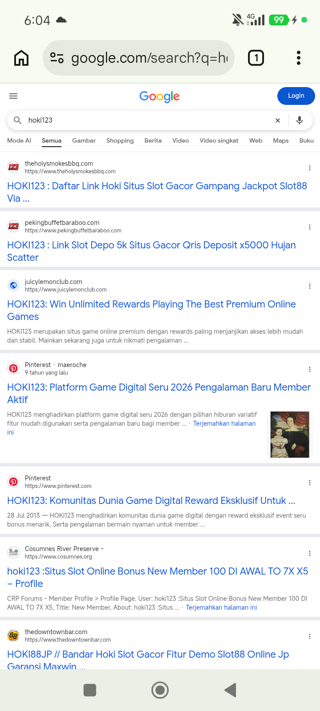Switch to Web tab
Screen dimensions: 320x711
(x=256, y=140)
